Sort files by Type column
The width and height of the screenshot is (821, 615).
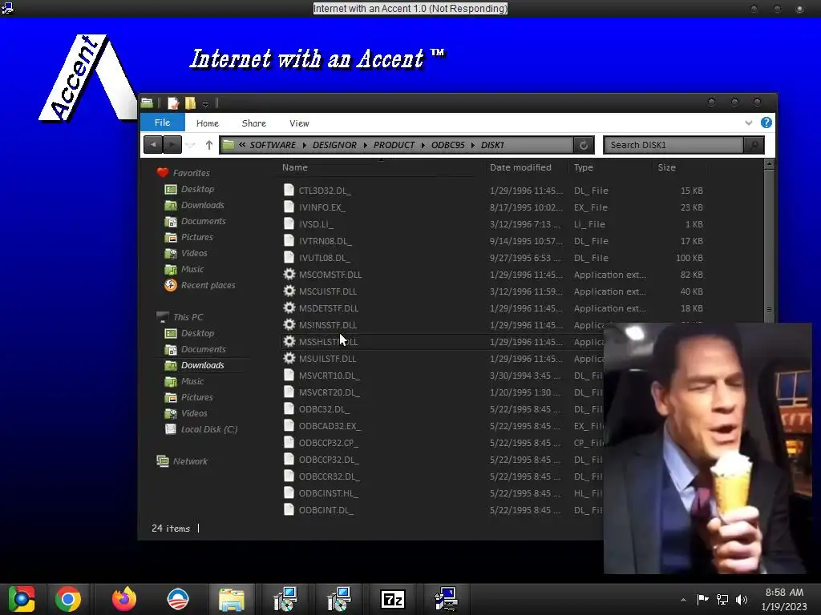tap(584, 167)
